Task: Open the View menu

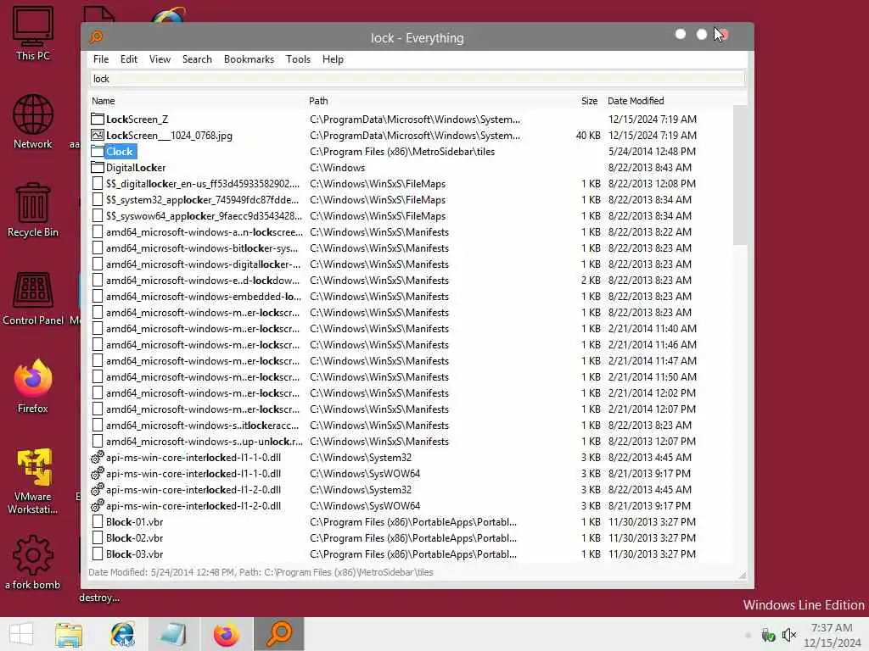Action: (160, 59)
